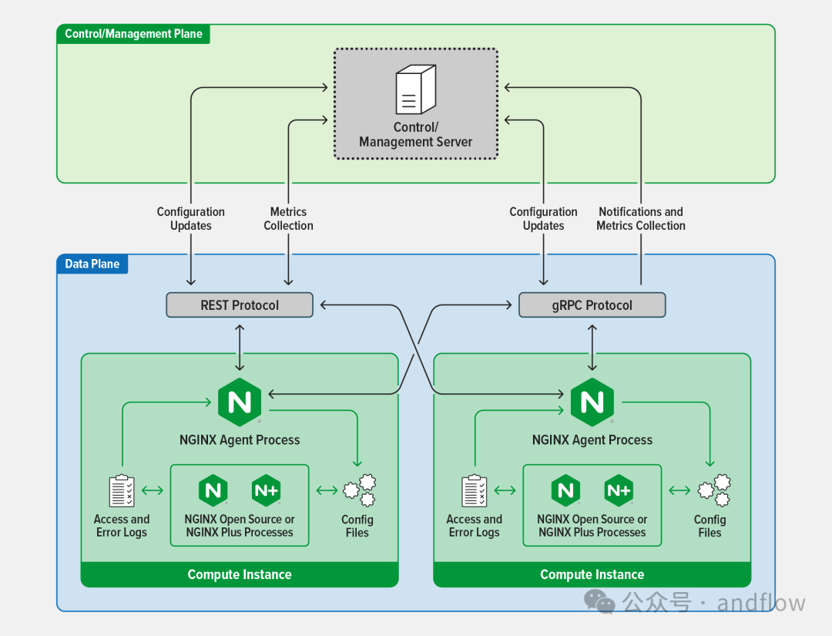
Task: Click NGINX Agent hexagon in left compute instance
Action: pos(240,402)
